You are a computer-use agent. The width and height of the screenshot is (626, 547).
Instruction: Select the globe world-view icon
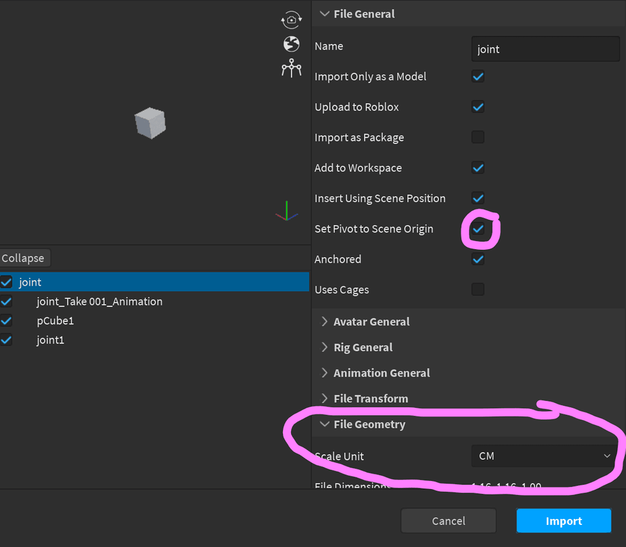[x=292, y=44]
